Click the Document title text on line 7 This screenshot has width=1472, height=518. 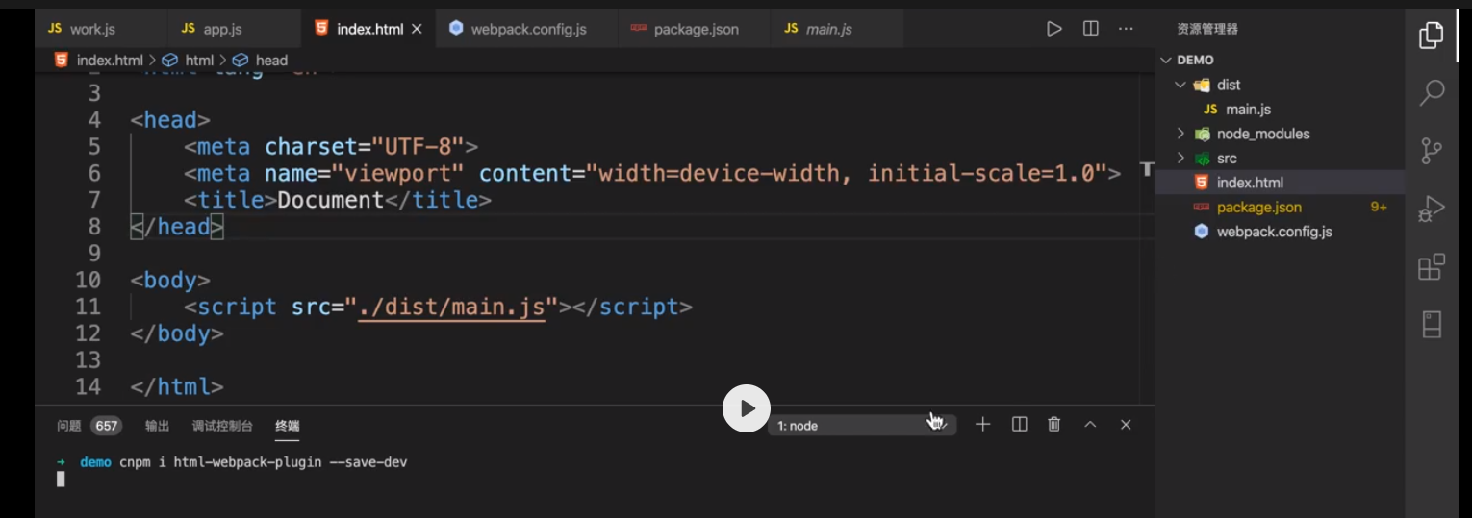coord(331,200)
